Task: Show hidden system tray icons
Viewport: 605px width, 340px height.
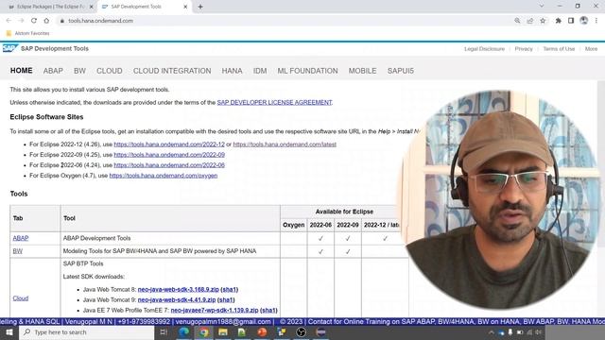Action: click(492, 331)
